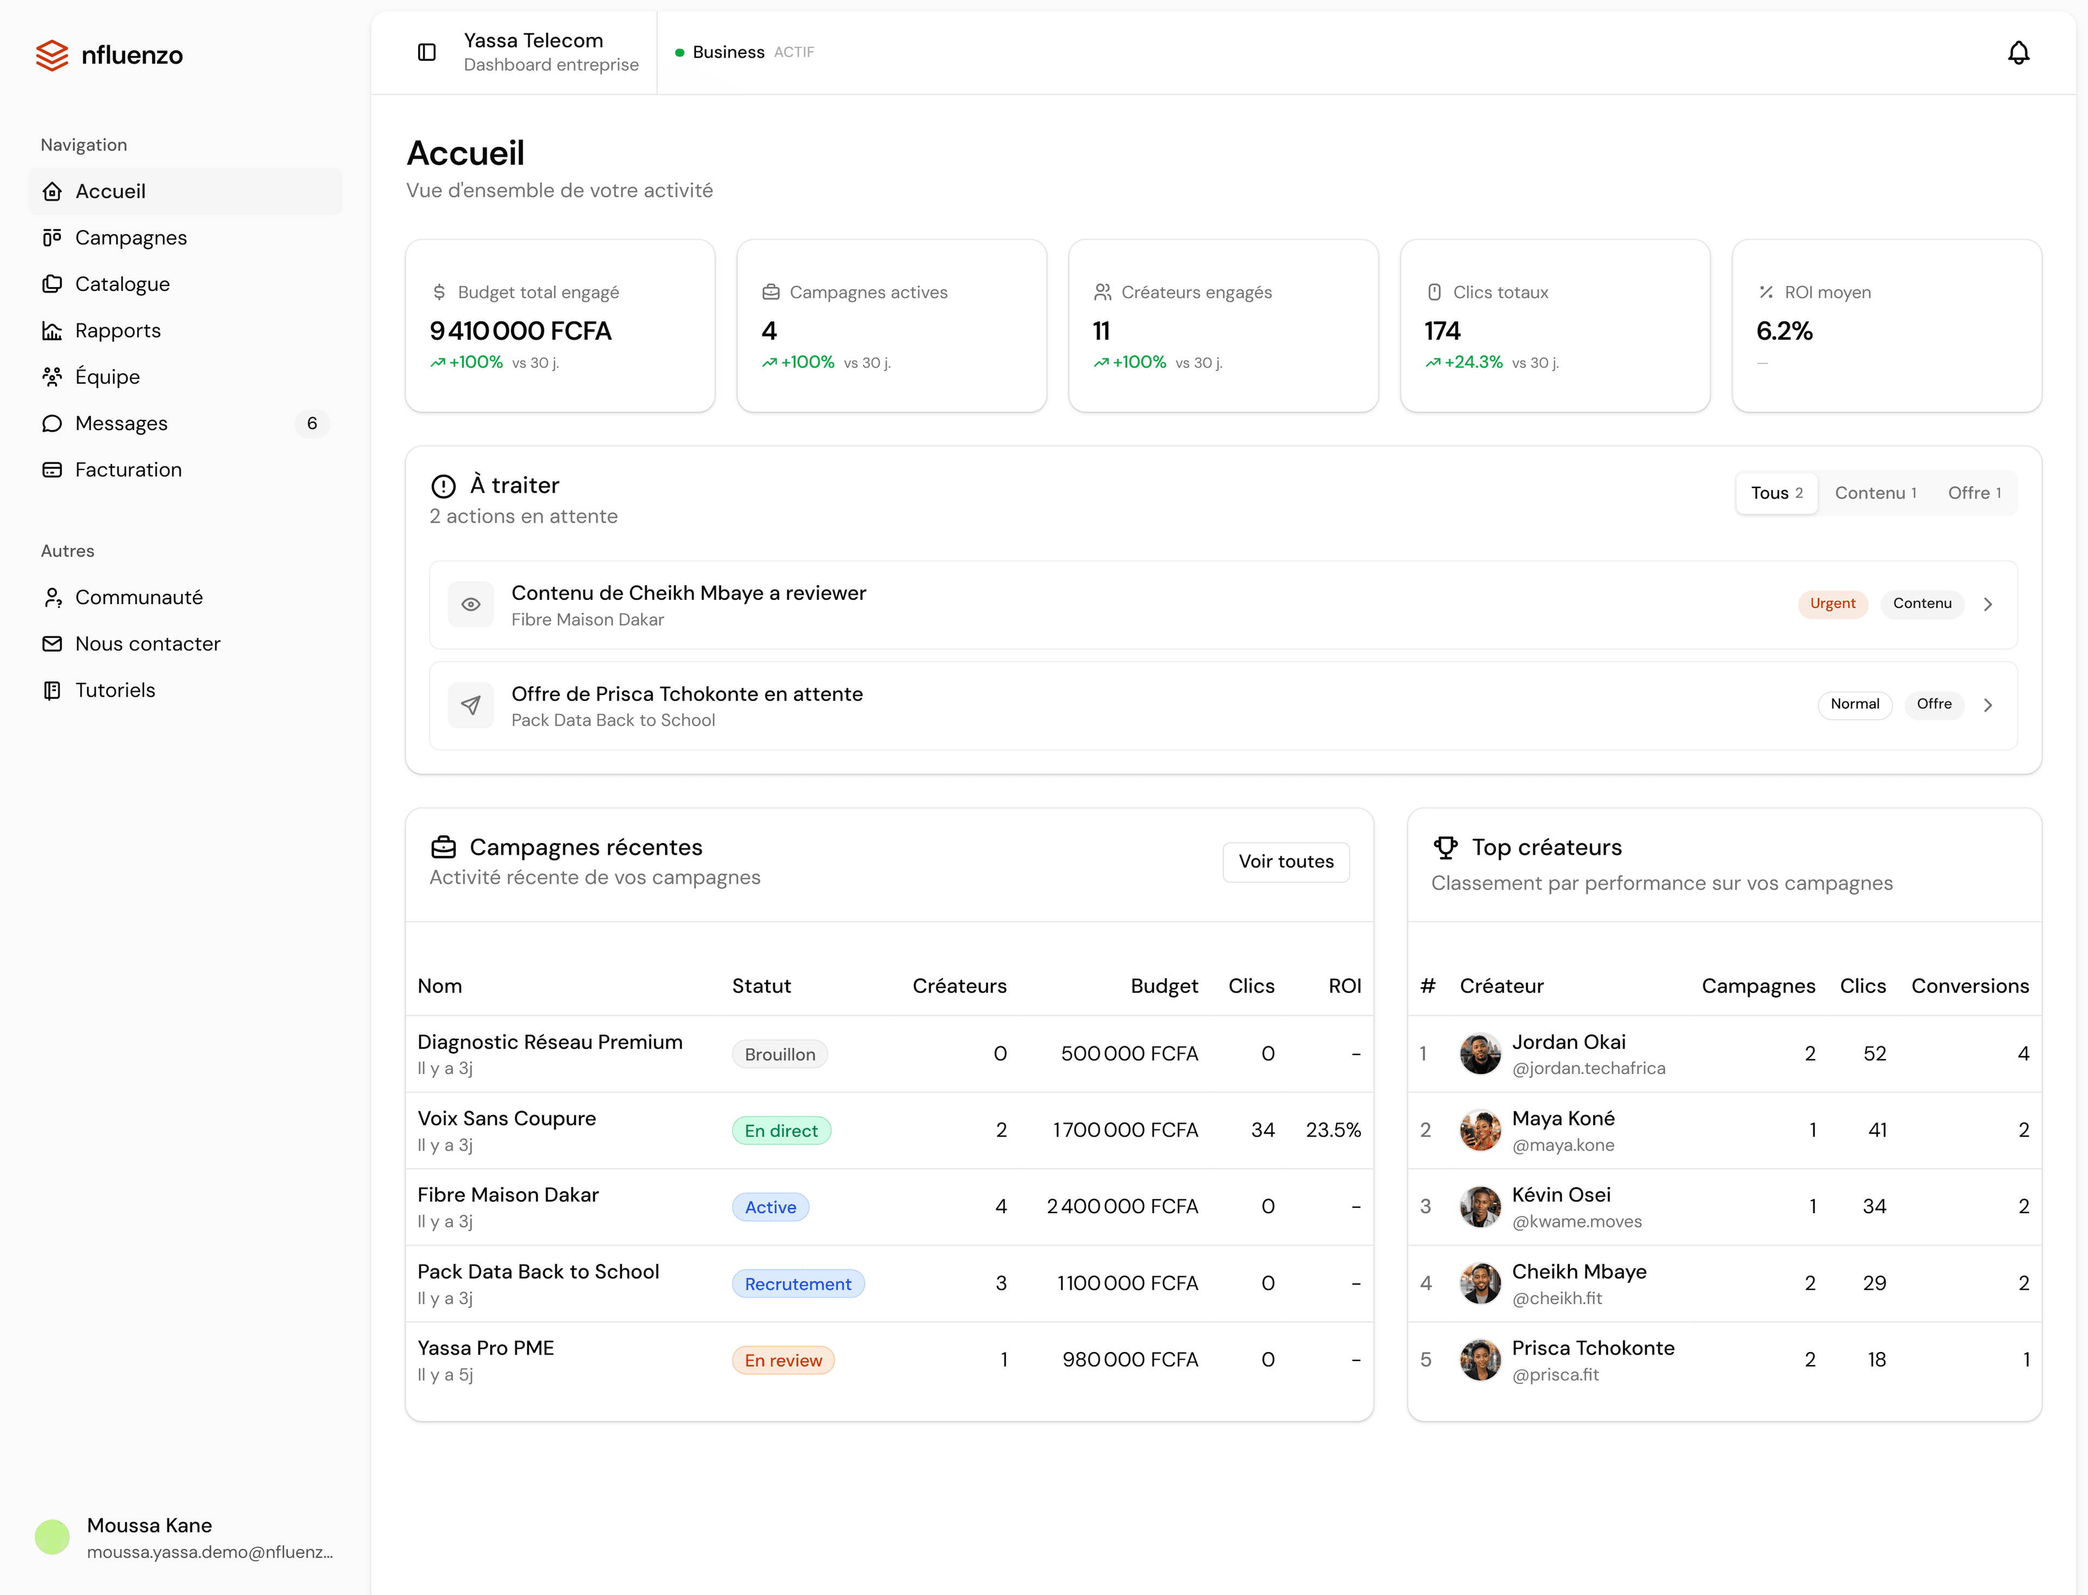Click the Top créateurs trophy icon

click(1445, 847)
